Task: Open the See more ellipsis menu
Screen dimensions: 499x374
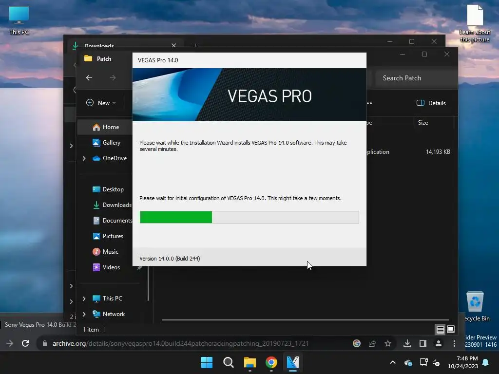Action: click(369, 103)
